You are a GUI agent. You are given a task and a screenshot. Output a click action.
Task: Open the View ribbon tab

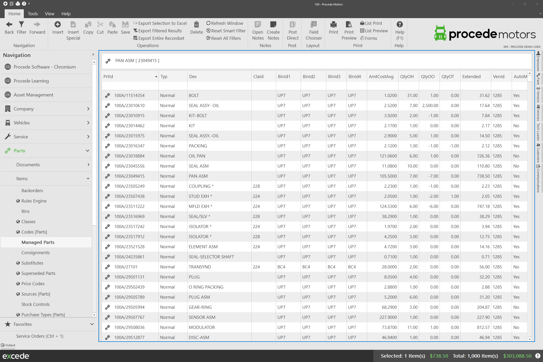(x=49, y=14)
